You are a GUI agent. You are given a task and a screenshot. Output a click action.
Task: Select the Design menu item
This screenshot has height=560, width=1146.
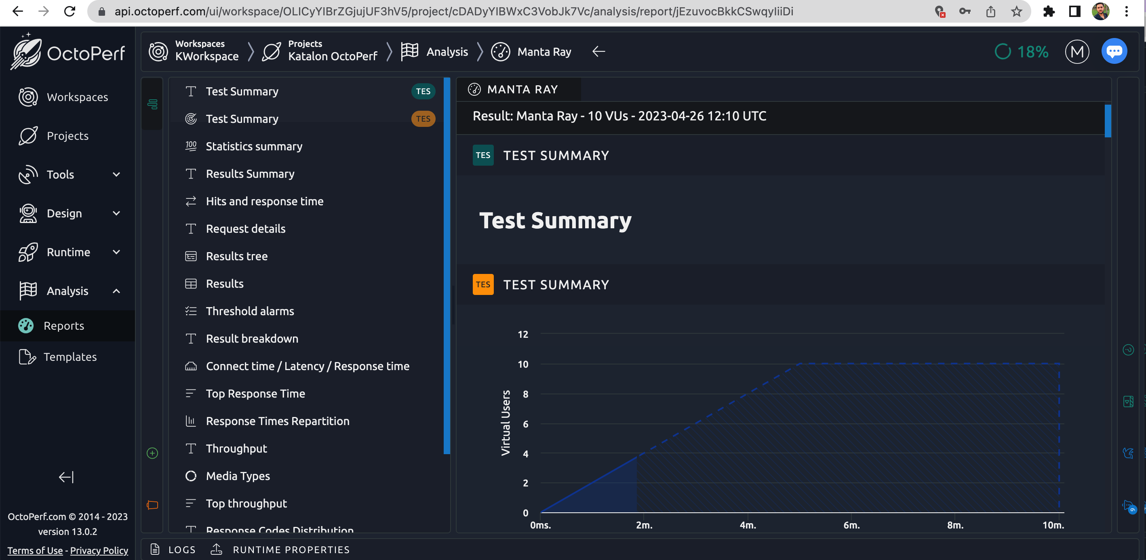(x=65, y=213)
